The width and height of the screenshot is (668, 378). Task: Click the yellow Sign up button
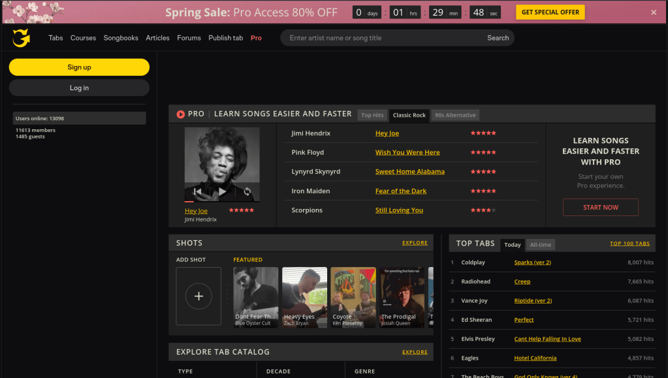(x=79, y=67)
